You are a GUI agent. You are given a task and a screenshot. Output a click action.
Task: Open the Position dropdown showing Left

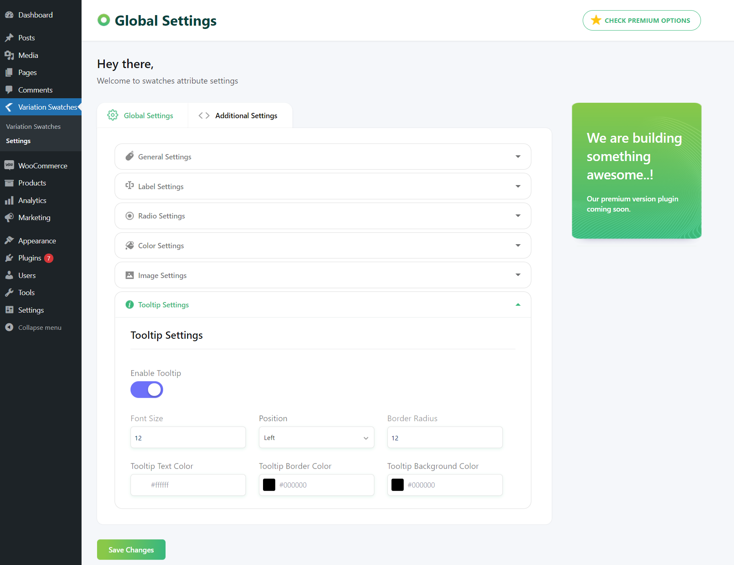(x=316, y=437)
